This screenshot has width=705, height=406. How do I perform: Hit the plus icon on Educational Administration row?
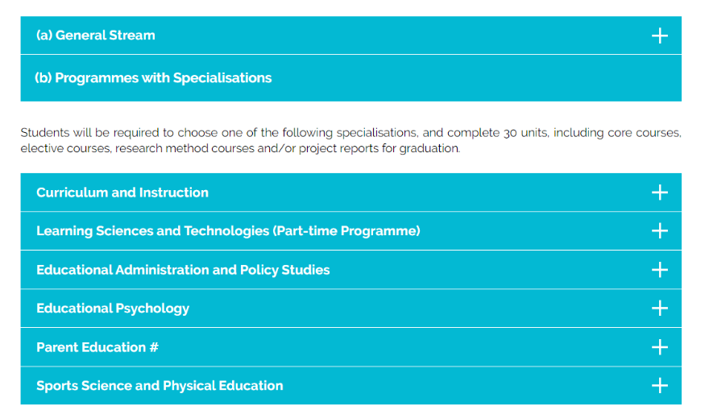point(659,270)
